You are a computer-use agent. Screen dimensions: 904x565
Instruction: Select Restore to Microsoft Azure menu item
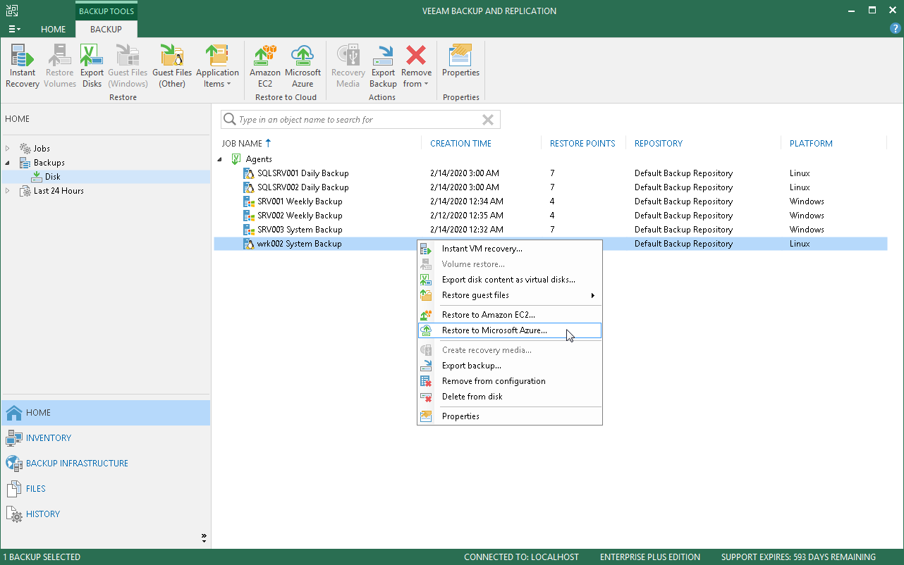click(x=494, y=330)
